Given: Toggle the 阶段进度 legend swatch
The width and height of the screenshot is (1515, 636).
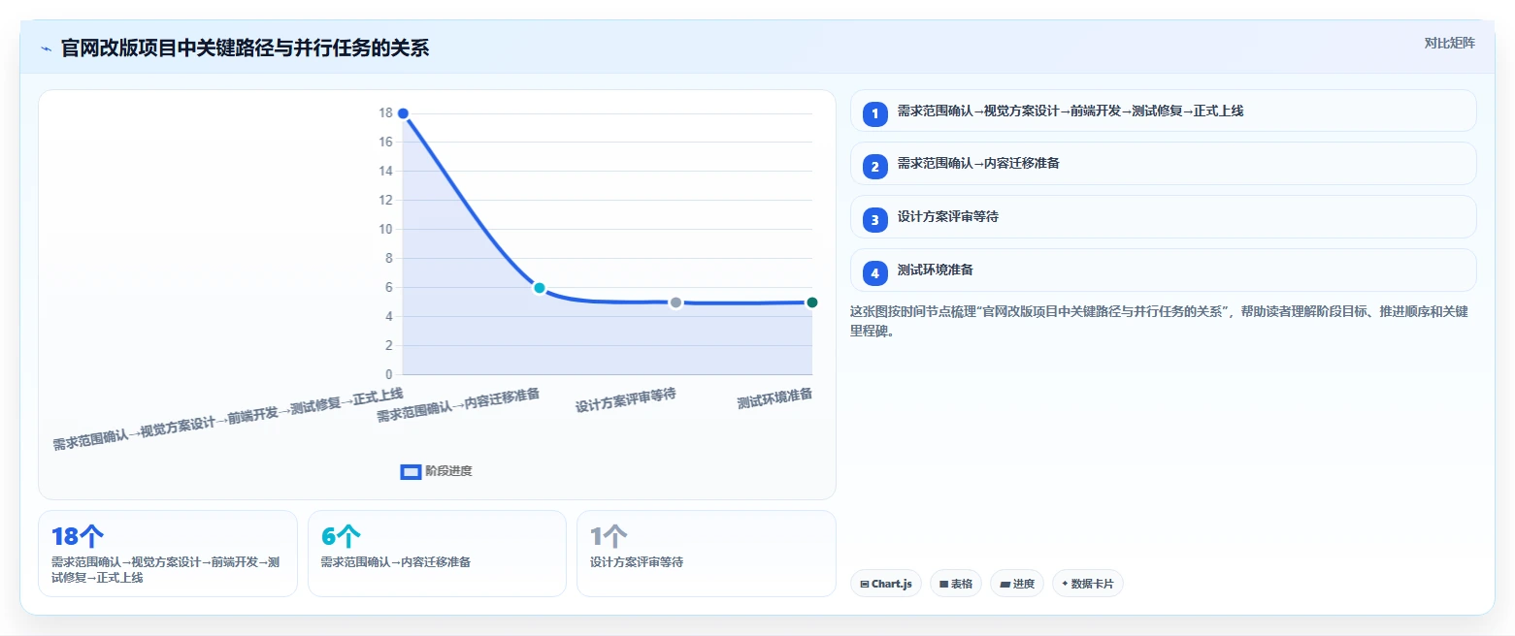Looking at the screenshot, I should click(411, 471).
